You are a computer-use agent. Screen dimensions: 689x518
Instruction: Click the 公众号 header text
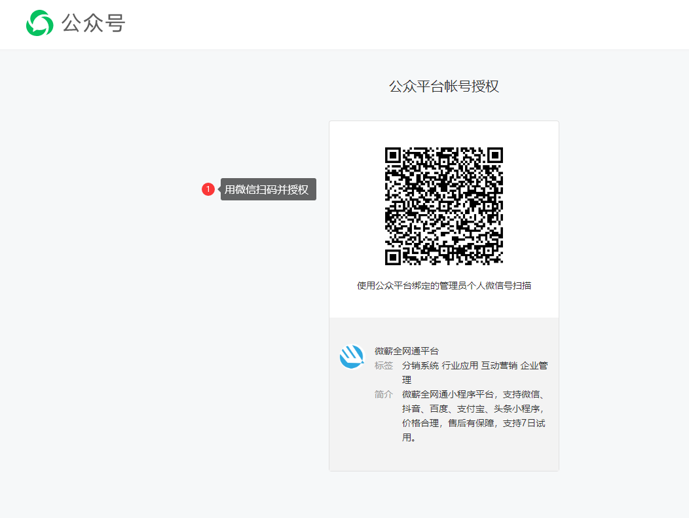(93, 23)
